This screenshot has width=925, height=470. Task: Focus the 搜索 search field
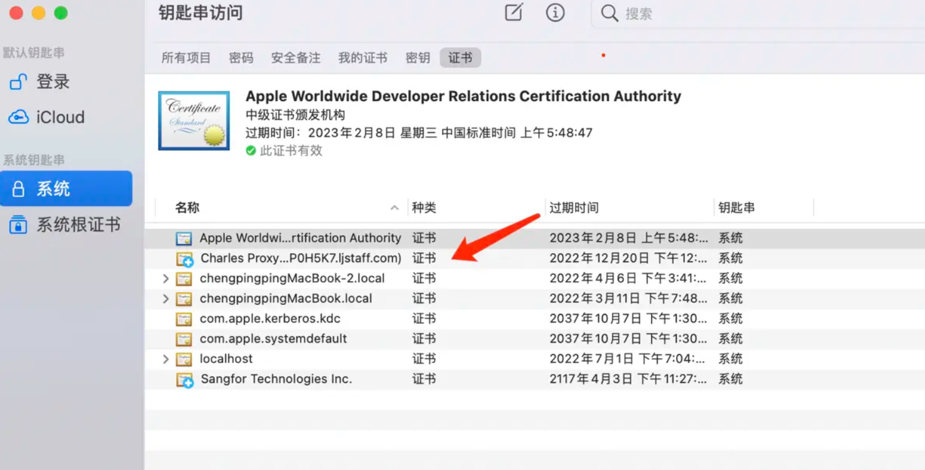(758, 13)
